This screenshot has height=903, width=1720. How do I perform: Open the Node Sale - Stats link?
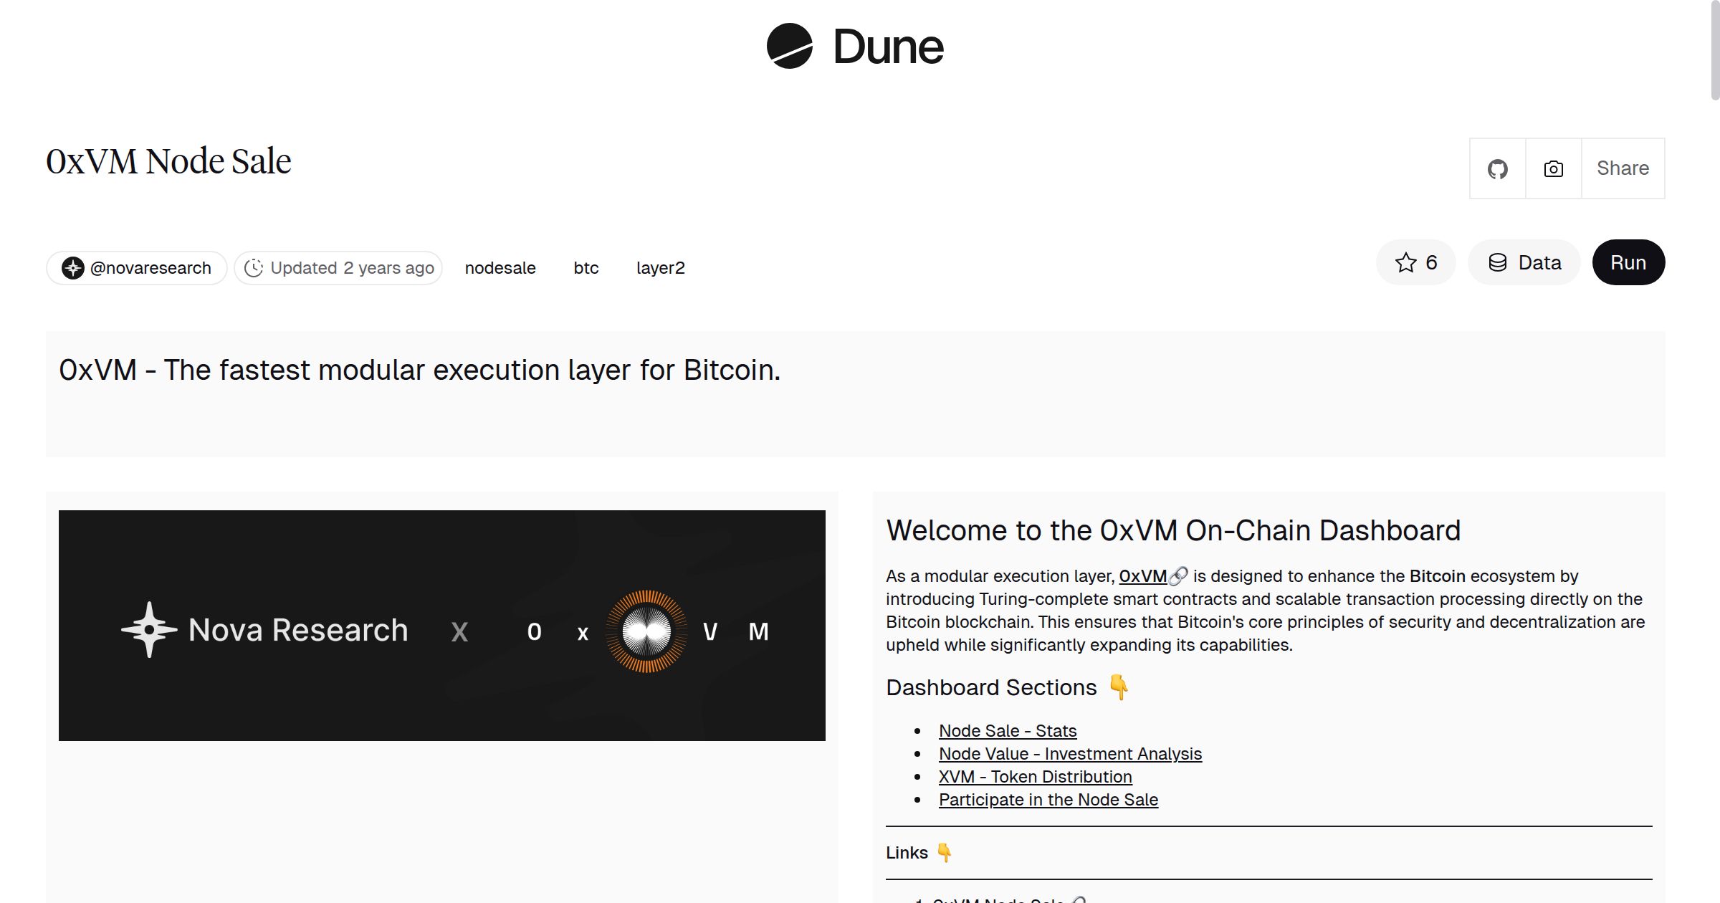(x=1008, y=730)
